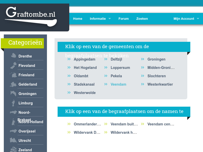Go to the Forum page
Image resolution: width=203 pixels, height=152 pixels.
tap(124, 18)
